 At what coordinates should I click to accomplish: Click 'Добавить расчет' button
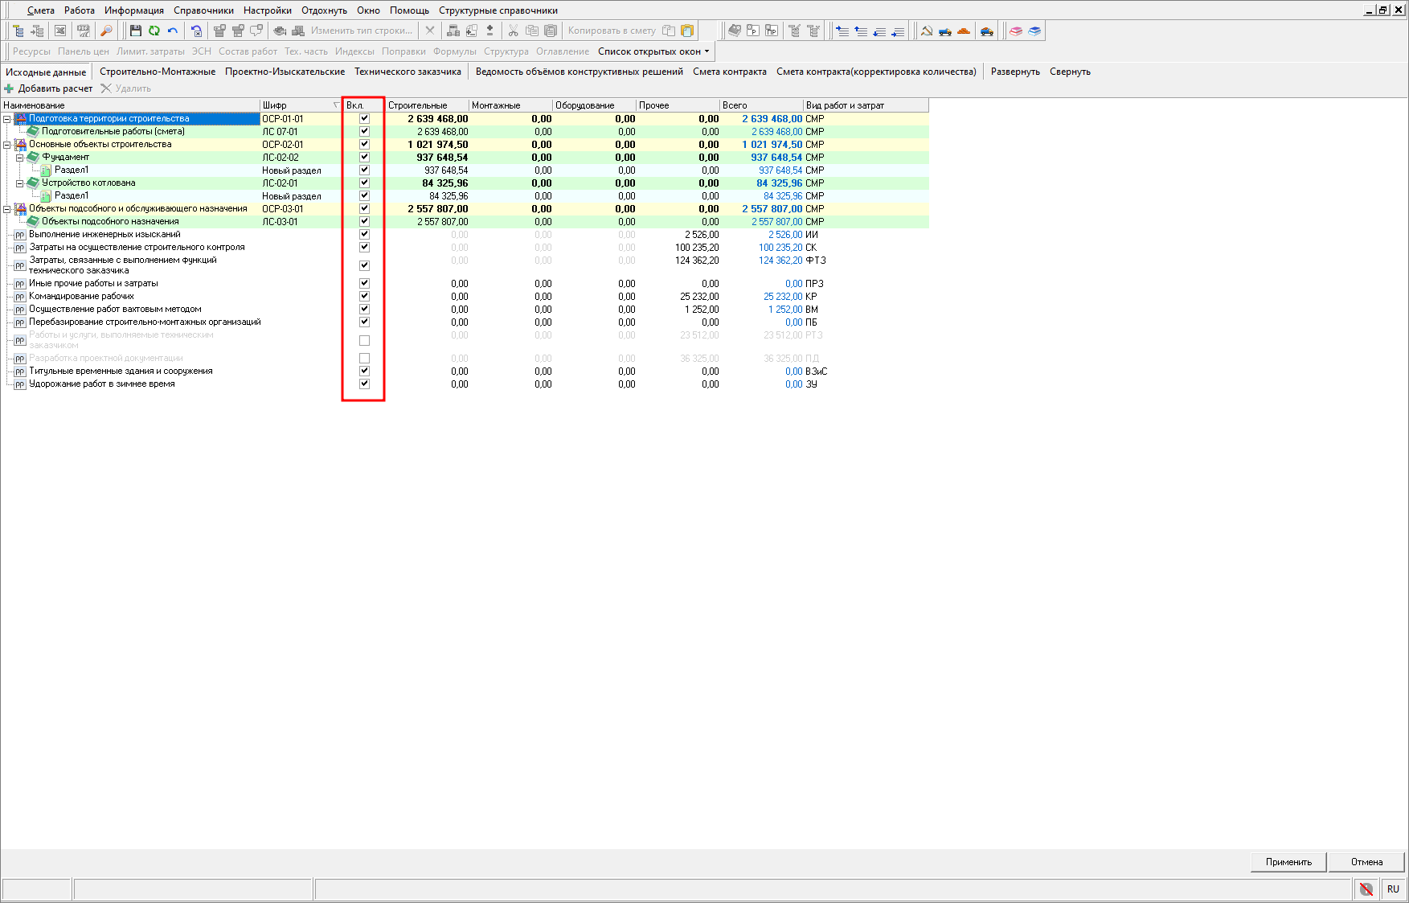pos(55,88)
